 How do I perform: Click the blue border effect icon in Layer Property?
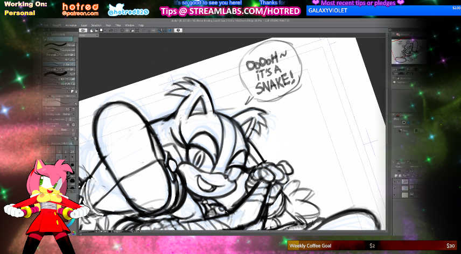tap(409, 123)
